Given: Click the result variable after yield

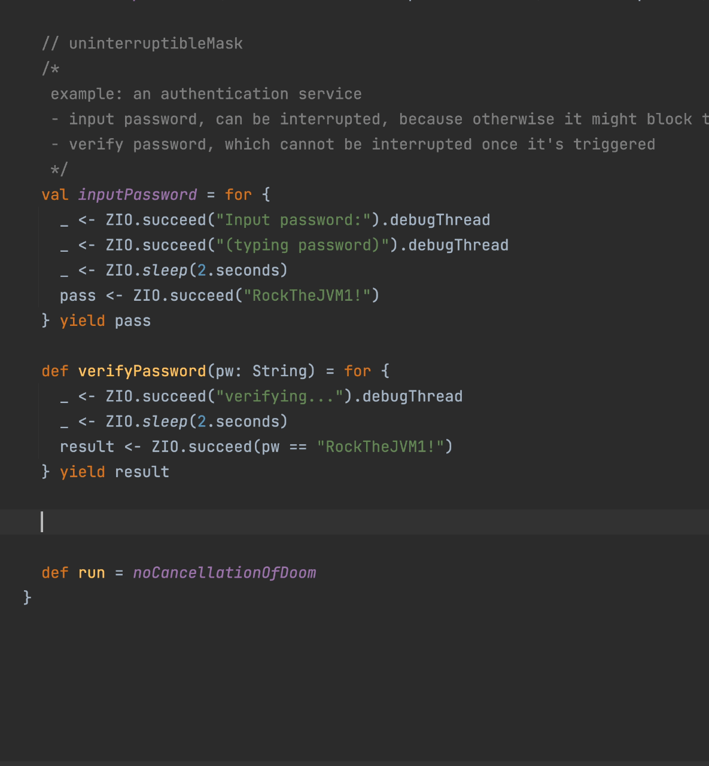Looking at the screenshot, I should (x=142, y=472).
